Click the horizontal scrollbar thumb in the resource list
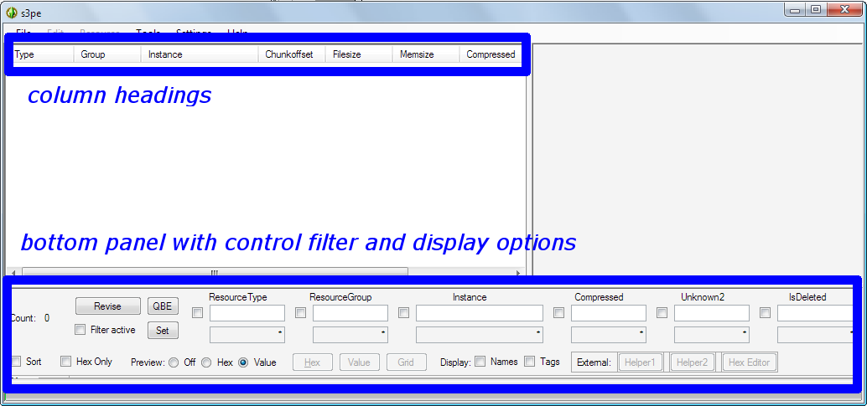This screenshot has width=867, height=406. pos(214,272)
